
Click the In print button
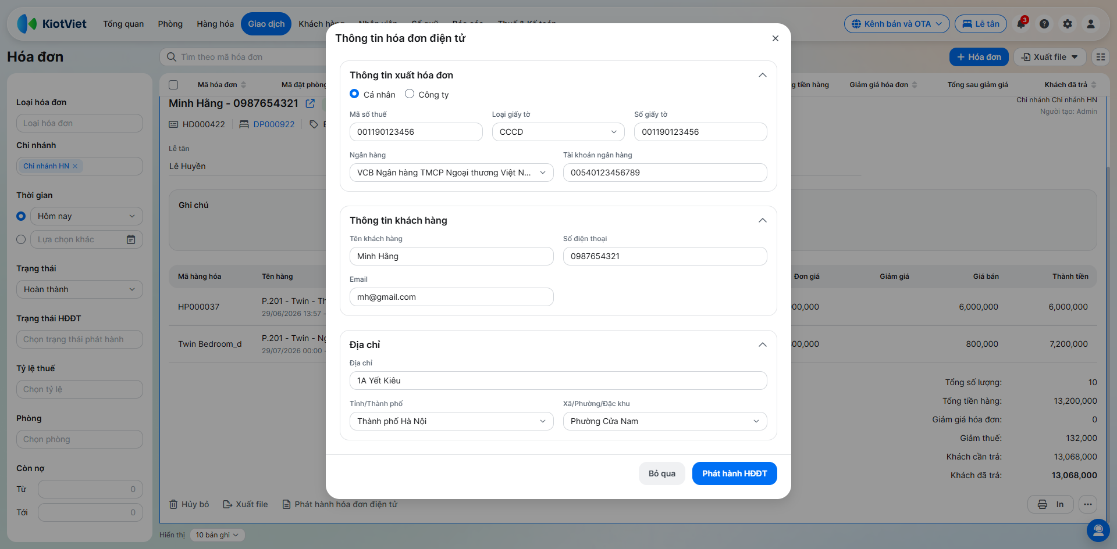point(1051,504)
